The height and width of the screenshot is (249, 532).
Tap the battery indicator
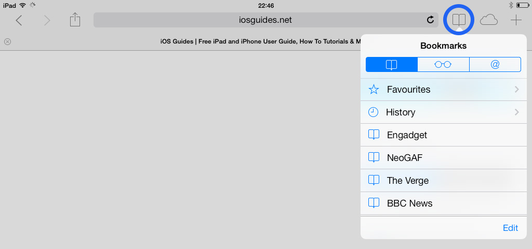pos(523,5)
